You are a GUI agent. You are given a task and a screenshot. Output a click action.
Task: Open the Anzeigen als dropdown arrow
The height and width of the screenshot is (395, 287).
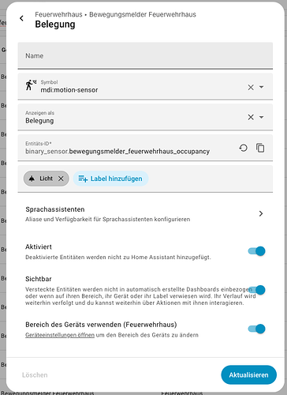coord(261,117)
